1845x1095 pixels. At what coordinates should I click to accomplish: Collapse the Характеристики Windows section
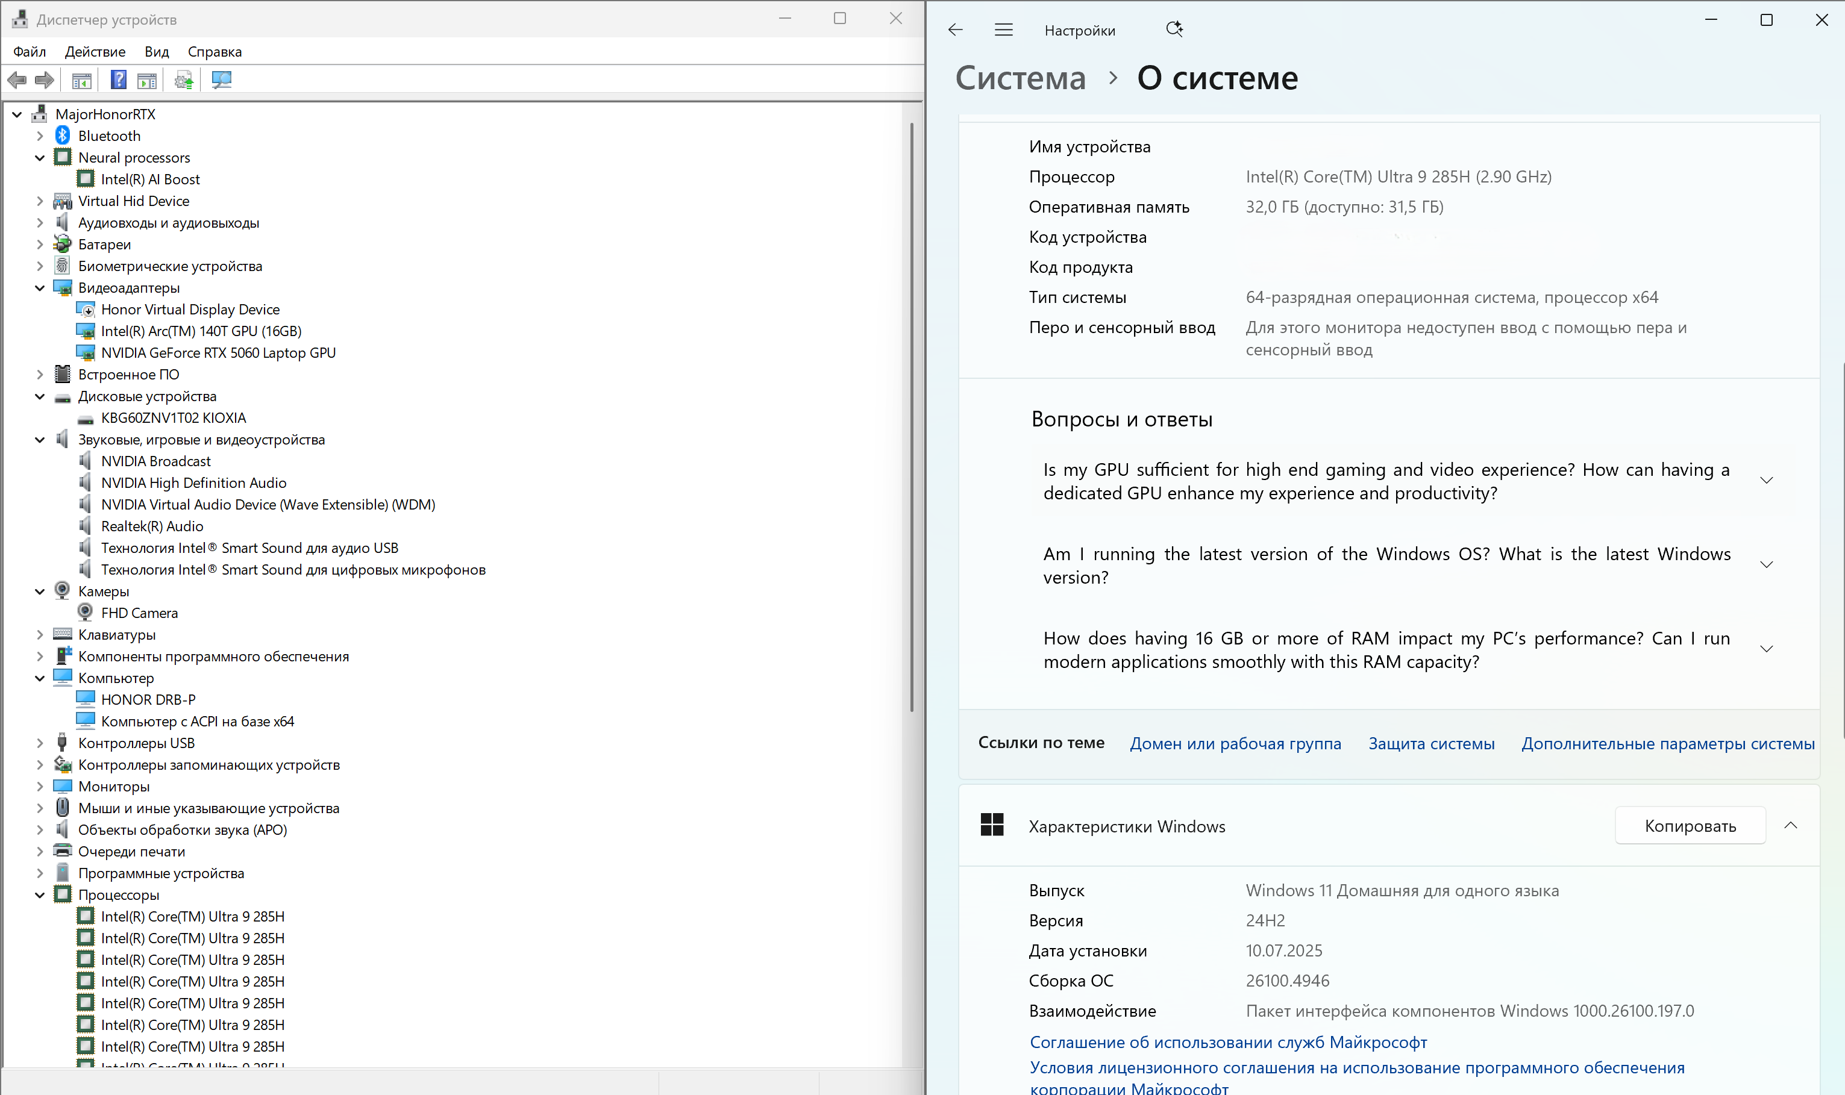tap(1790, 826)
